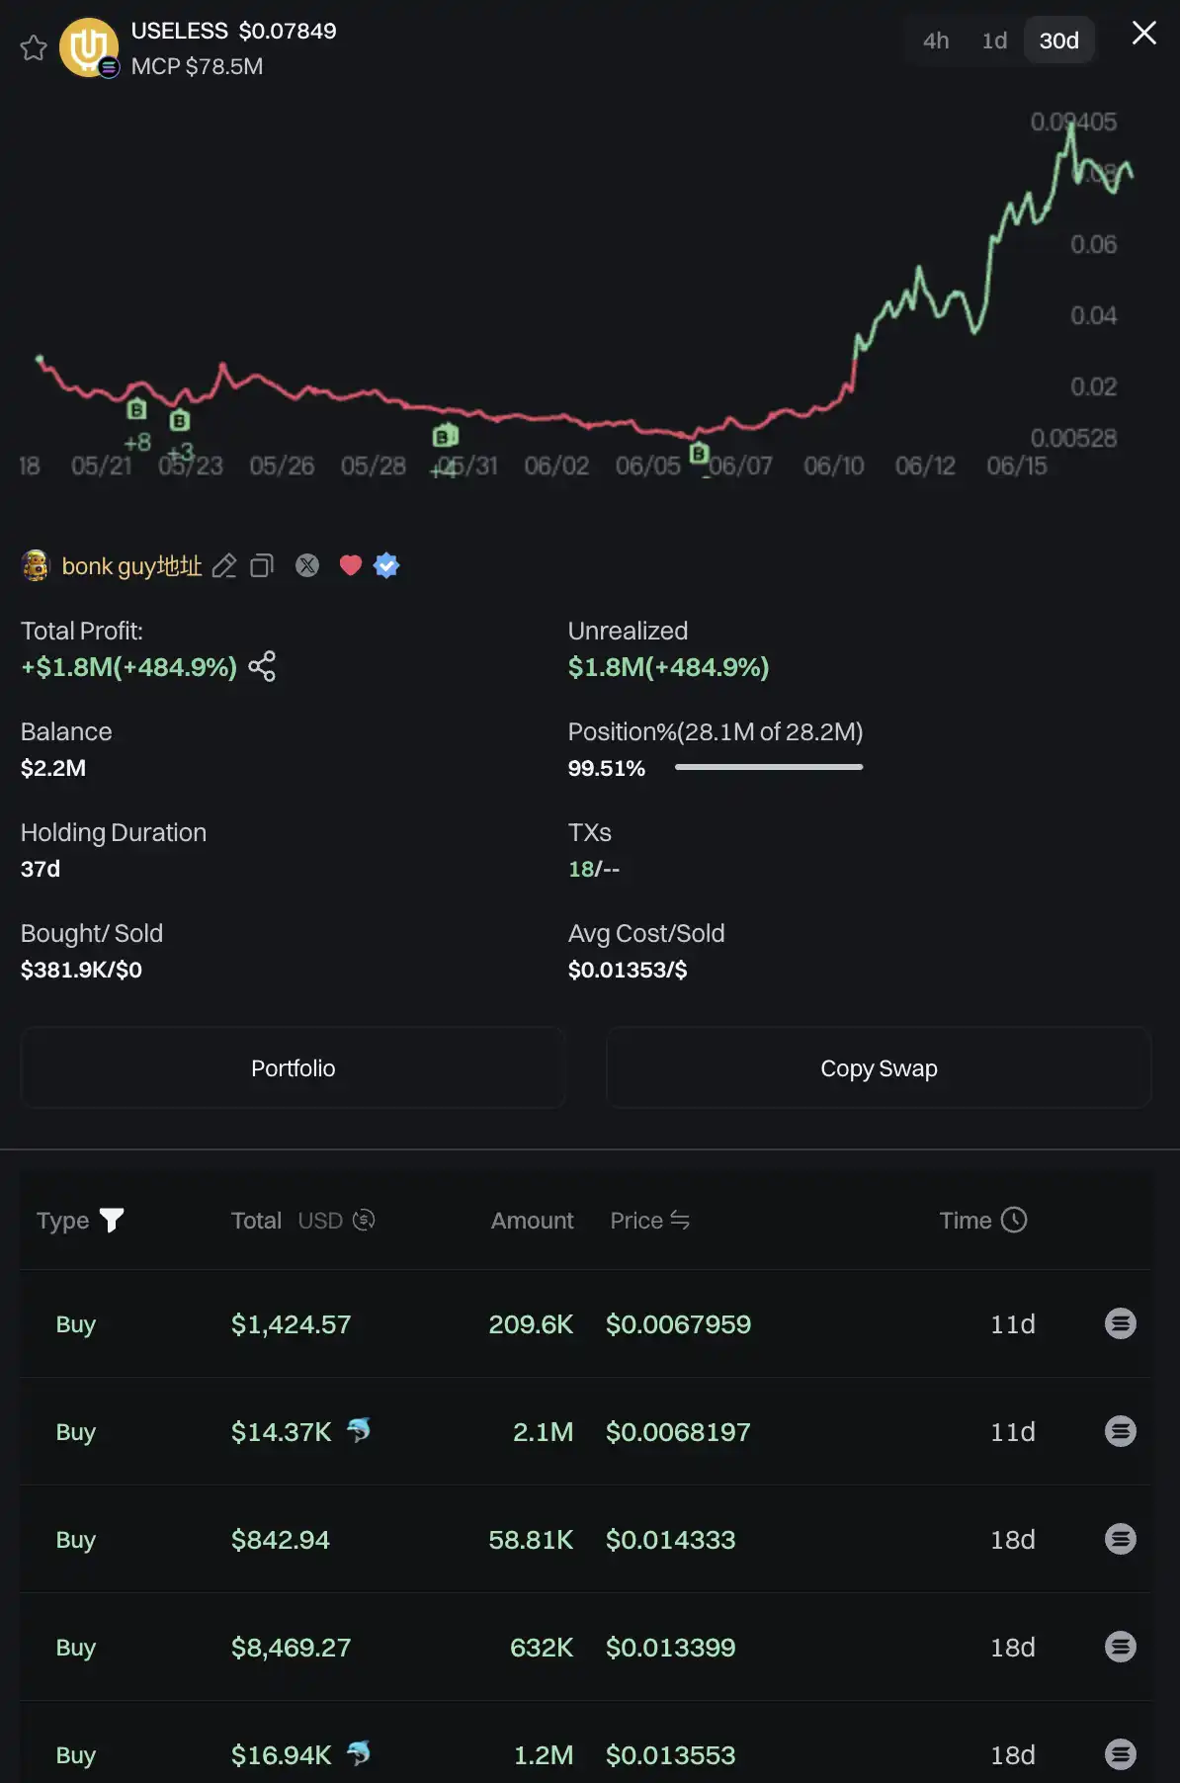Image resolution: width=1180 pixels, height=1783 pixels.
Task: Share the total profit stats
Action: coord(262,667)
